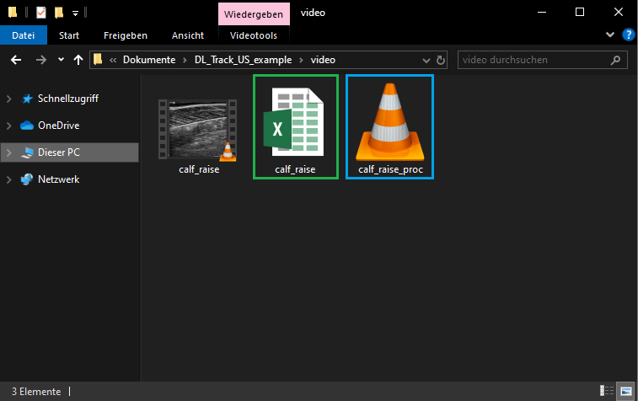Screen dimensions: 638x401
Task: Switch to details list view in status bar
Action: 607,391
